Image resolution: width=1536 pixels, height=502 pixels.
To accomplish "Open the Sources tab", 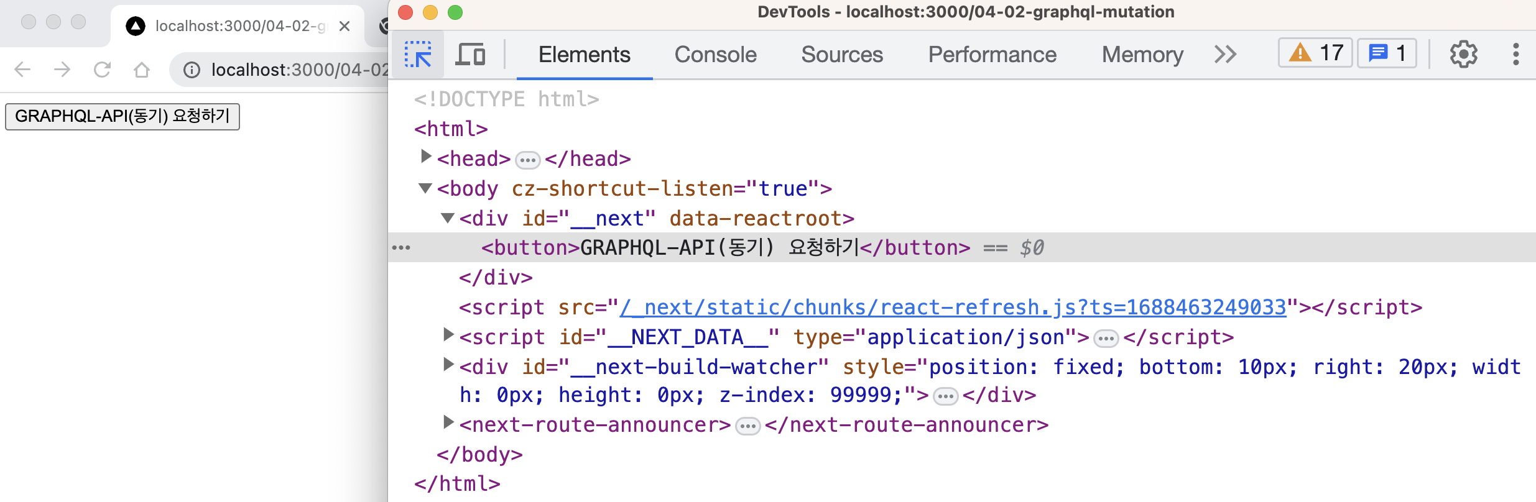I will 842,55.
